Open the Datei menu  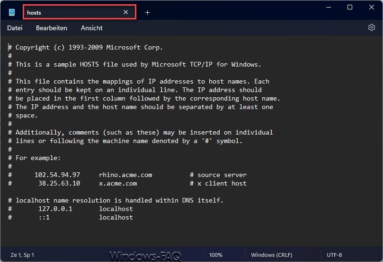tap(15, 28)
